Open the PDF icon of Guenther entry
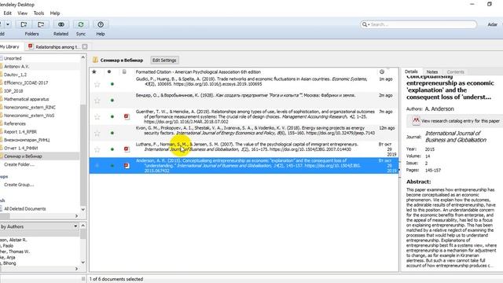The height and width of the screenshot is (283, 503). click(127, 116)
